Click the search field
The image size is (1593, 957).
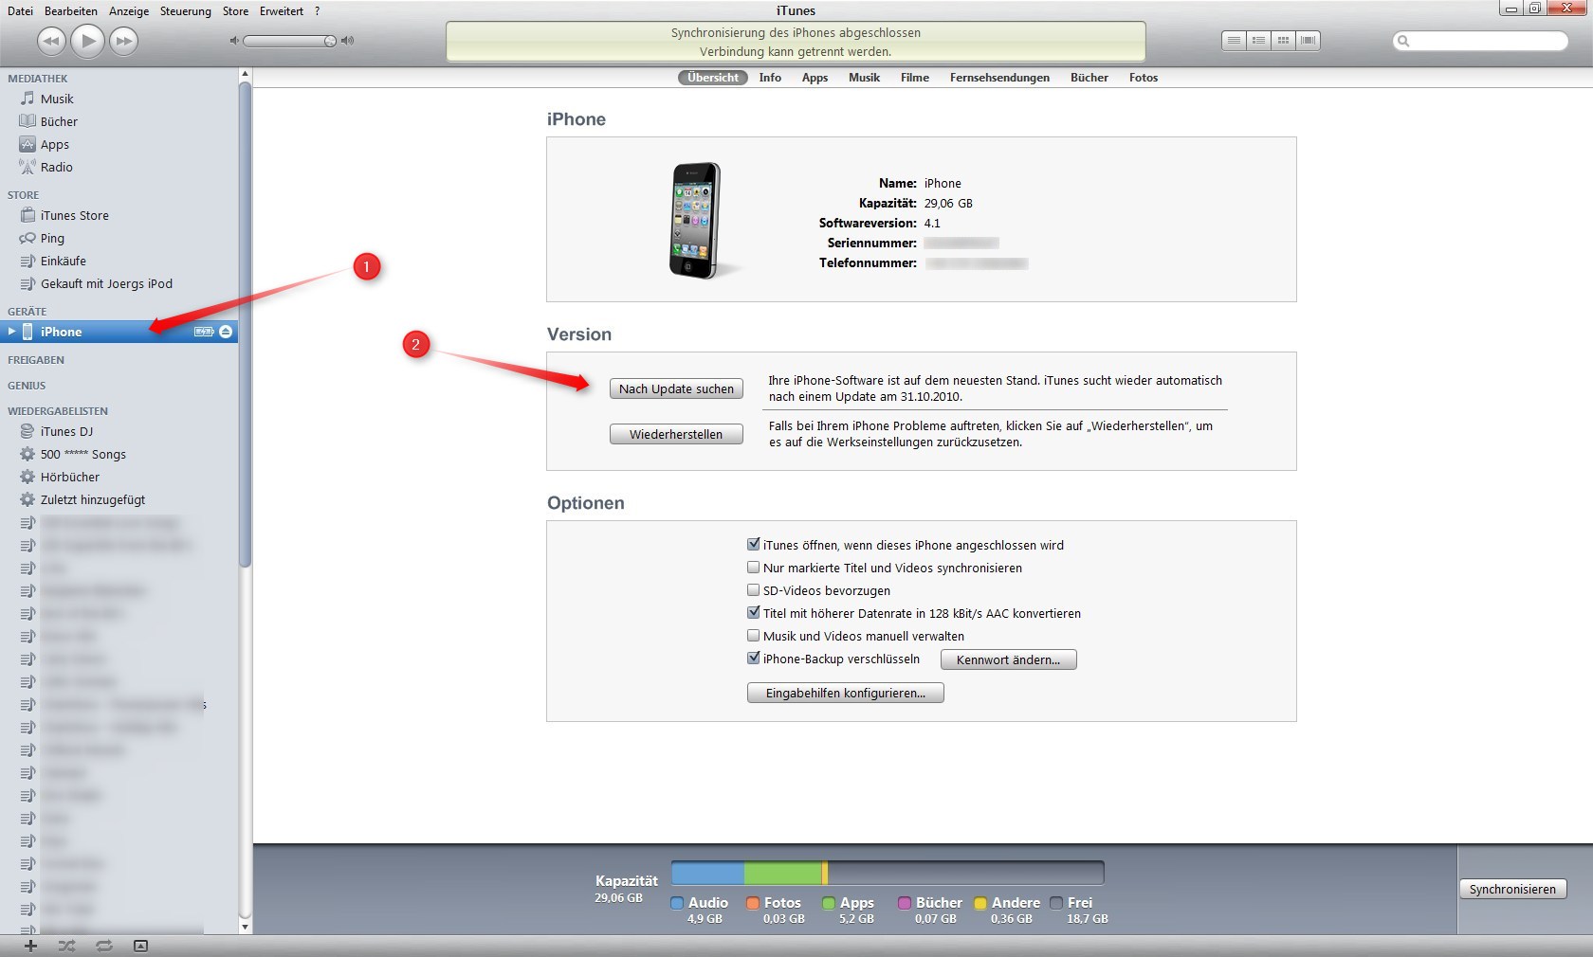(x=1480, y=41)
